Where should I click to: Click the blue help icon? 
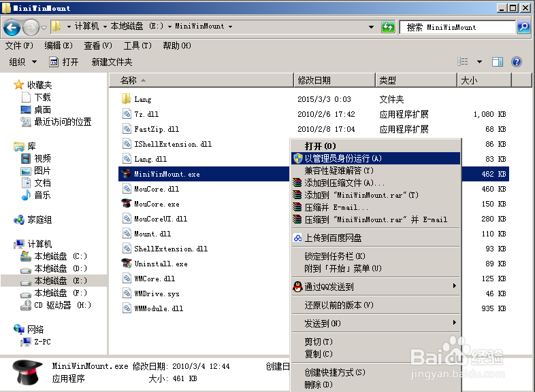coord(517,62)
